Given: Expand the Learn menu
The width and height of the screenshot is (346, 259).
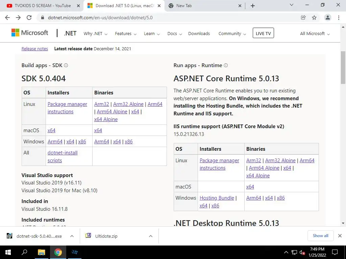Looking at the screenshot, I should point(152,34).
